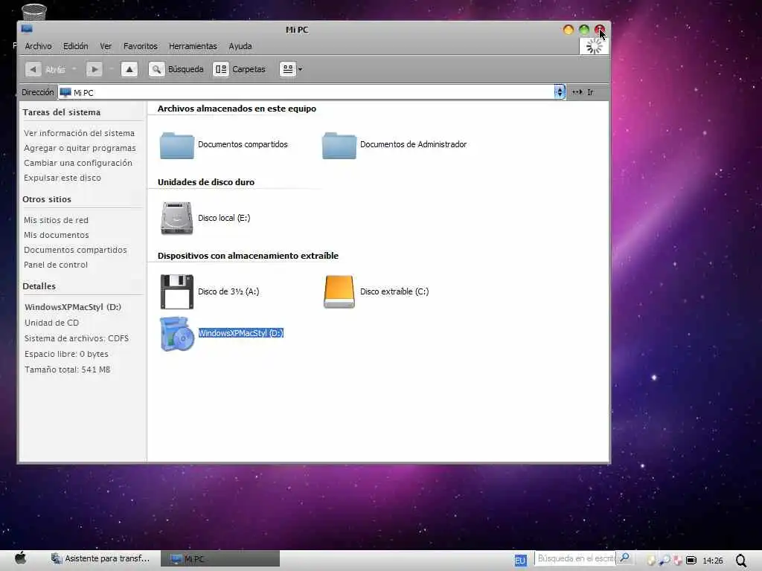
Task: Minimize window with the orange button
Action: point(568,30)
